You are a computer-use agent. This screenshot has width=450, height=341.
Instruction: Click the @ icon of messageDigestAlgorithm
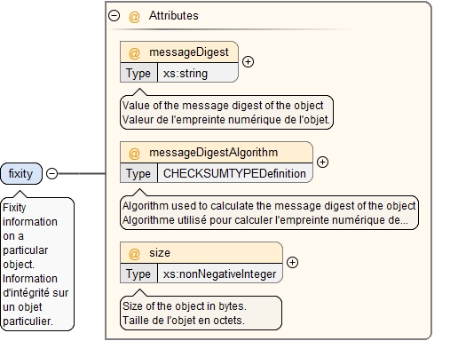[134, 154]
